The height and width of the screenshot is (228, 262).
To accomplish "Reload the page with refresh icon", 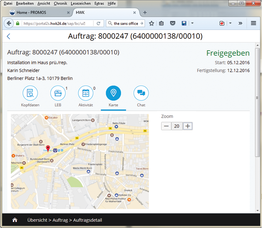I will [x=98, y=23].
